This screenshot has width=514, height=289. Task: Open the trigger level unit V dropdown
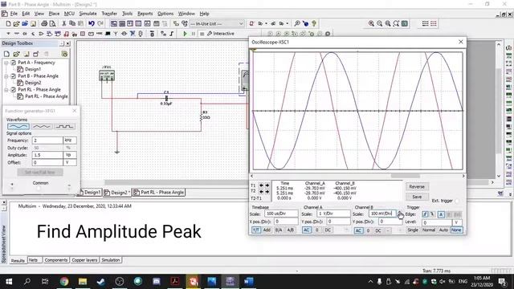click(457, 222)
